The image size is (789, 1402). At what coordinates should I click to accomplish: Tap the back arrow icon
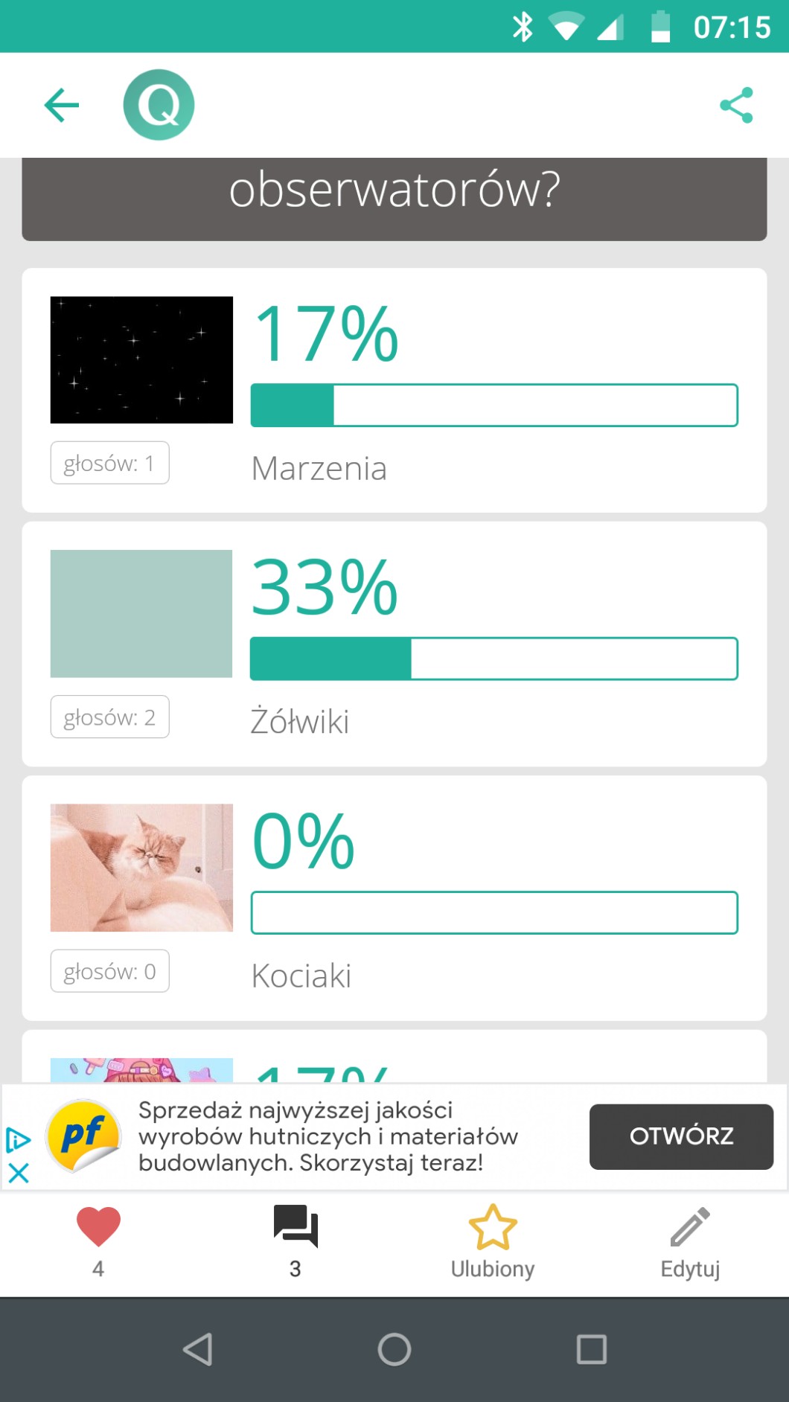(x=62, y=105)
